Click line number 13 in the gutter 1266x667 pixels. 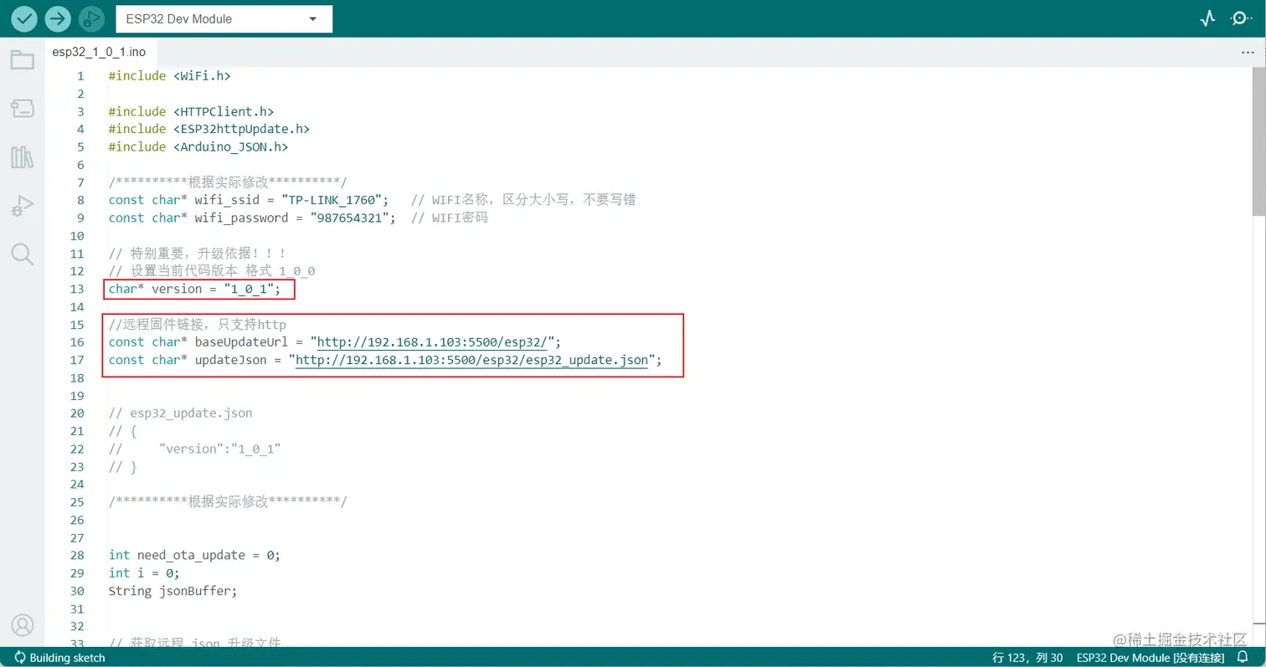(77, 289)
